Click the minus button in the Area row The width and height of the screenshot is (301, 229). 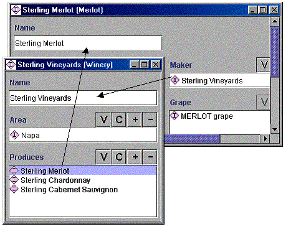click(x=150, y=119)
